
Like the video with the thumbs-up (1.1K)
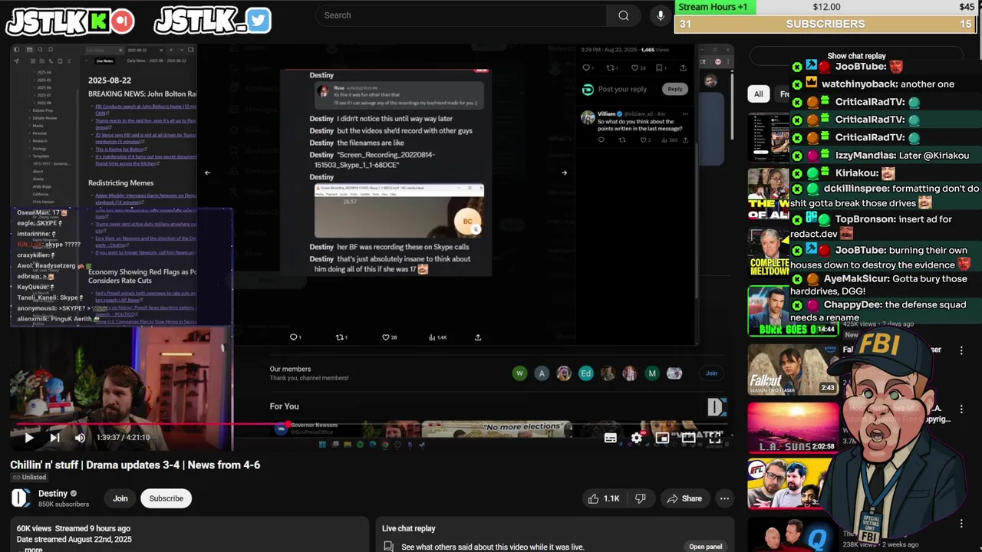click(x=603, y=498)
